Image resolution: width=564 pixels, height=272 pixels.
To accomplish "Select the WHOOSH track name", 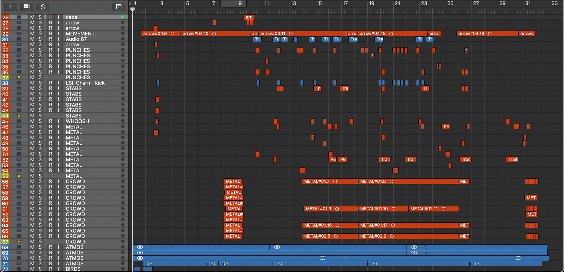I will 77,121.
